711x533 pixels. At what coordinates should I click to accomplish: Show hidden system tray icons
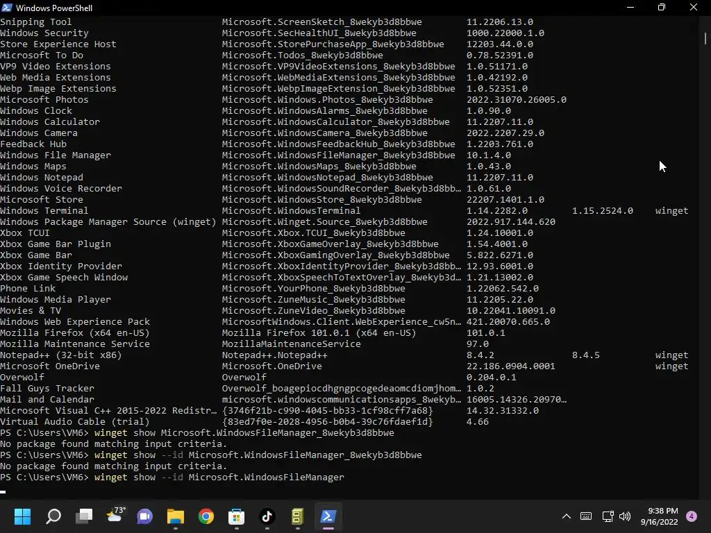point(567,516)
